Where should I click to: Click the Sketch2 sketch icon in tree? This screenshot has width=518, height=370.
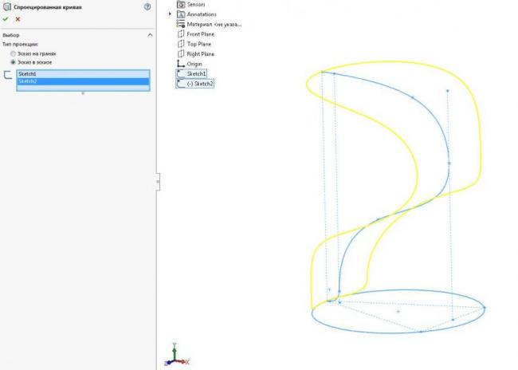[x=181, y=84]
